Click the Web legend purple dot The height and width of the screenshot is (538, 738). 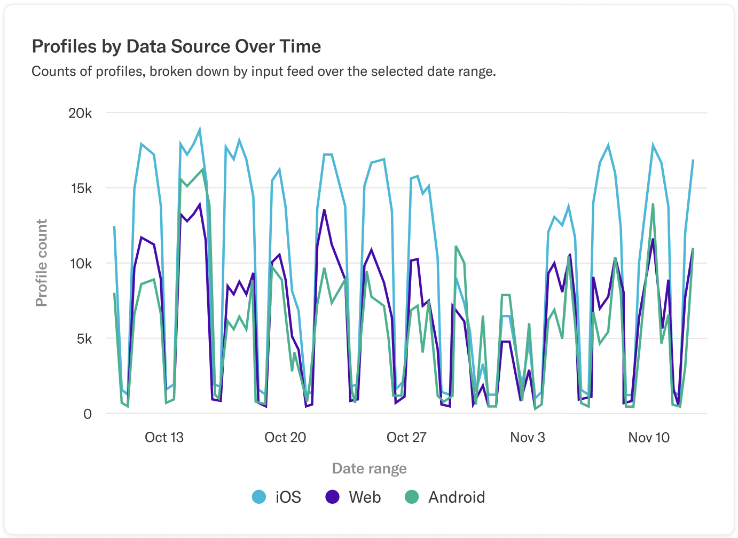(333, 497)
